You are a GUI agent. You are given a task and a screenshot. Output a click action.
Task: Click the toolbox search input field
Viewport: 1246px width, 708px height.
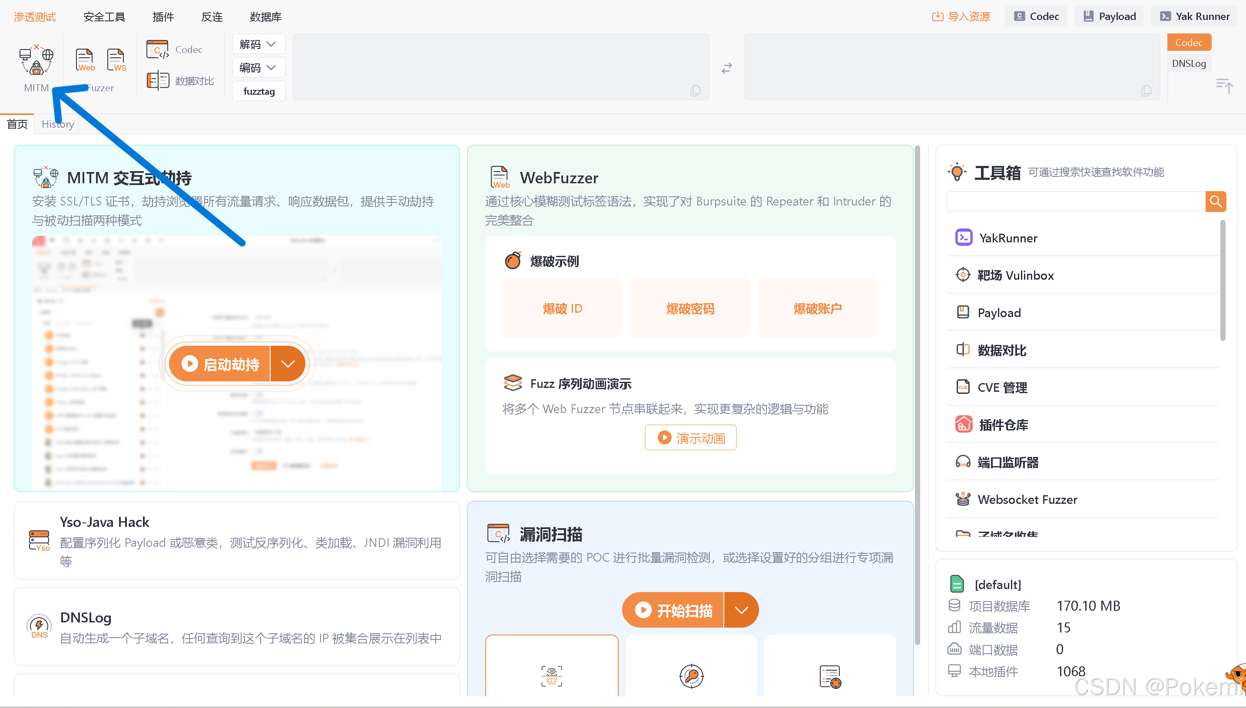[1075, 201]
